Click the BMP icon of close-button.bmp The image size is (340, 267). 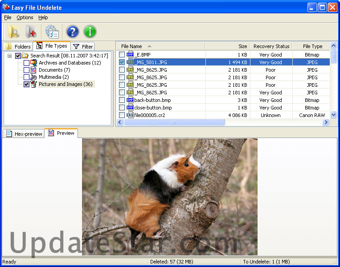pyautogui.click(x=130, y=108)
